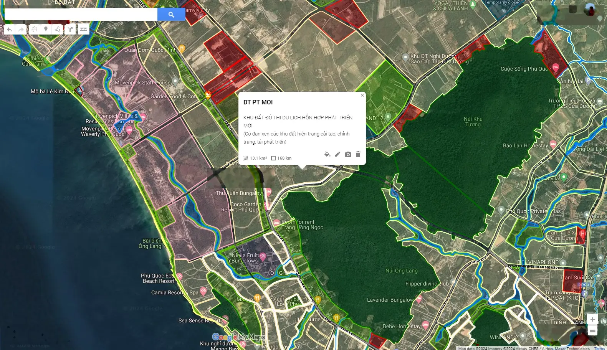Click the Núi Khu Tượng label
Viewport: 607px width, 350px height.
click(473, 122)
